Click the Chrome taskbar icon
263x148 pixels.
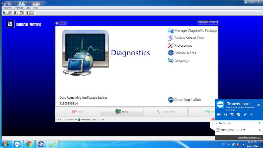[29, 144]
